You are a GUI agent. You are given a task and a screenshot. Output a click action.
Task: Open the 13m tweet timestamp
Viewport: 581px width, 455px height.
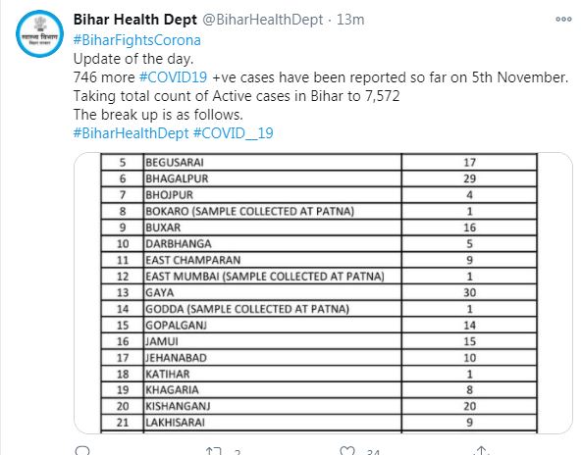350,20
